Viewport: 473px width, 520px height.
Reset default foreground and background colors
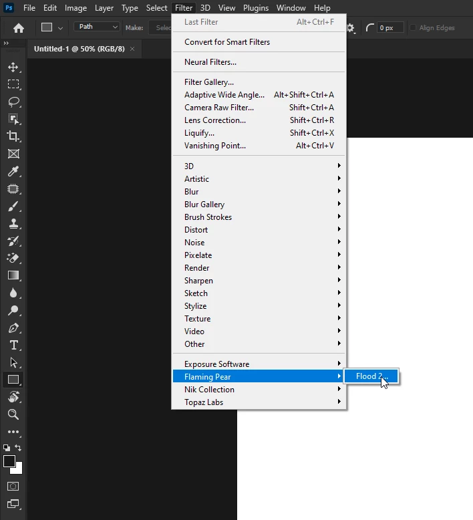(7, 448)
